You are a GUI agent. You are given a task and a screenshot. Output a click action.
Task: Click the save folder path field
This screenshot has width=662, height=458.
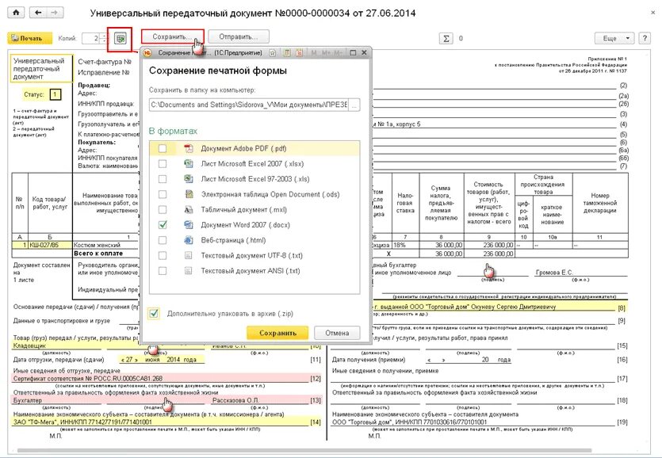[x=249, y=105]
